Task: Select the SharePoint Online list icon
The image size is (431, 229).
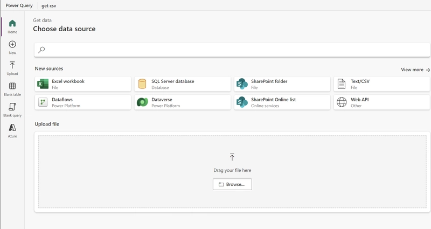Action: click(x=242, y=102)
